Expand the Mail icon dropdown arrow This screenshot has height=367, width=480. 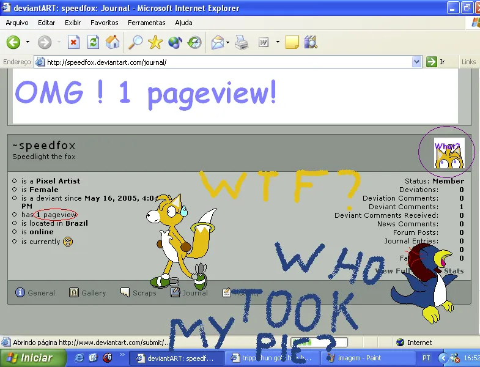(227, 42)
